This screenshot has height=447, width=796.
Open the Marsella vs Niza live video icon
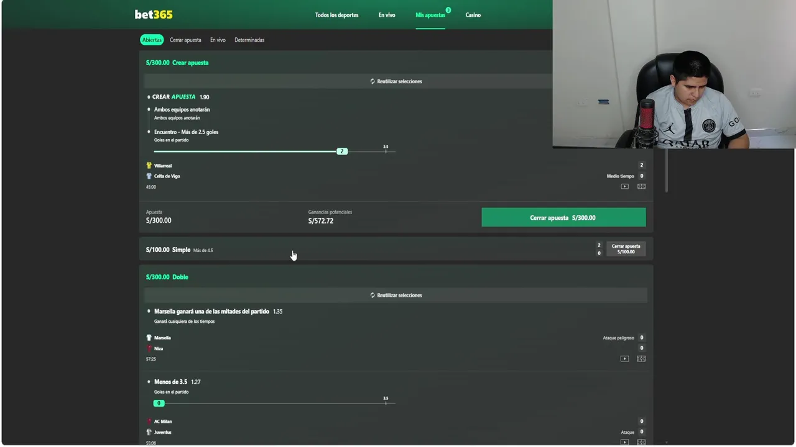coord(624,359)
